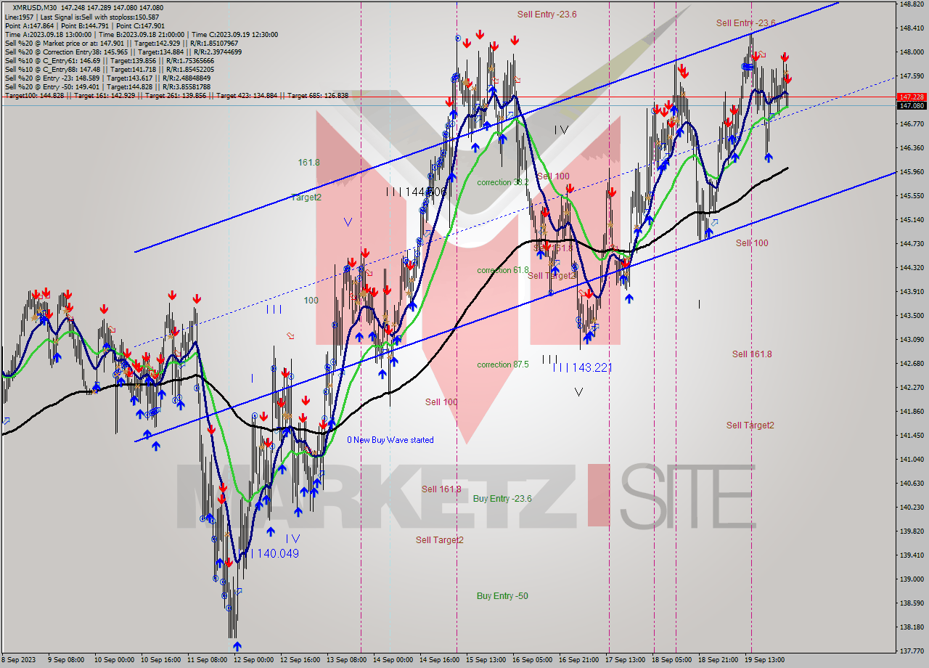Select 143.090 on the price axis
Image resolution: width=929 pixels, height=668 pixels.
(910, 340)
